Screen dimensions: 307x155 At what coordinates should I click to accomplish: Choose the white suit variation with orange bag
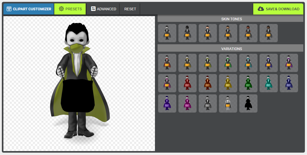point(228,104)
